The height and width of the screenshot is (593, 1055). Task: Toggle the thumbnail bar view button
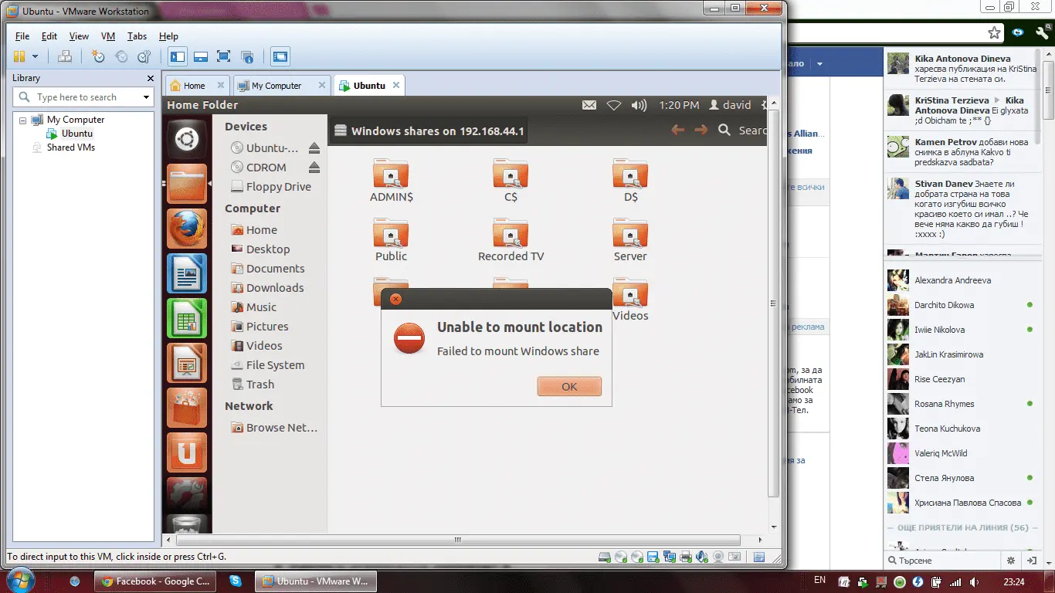click(x=201, y=56)
